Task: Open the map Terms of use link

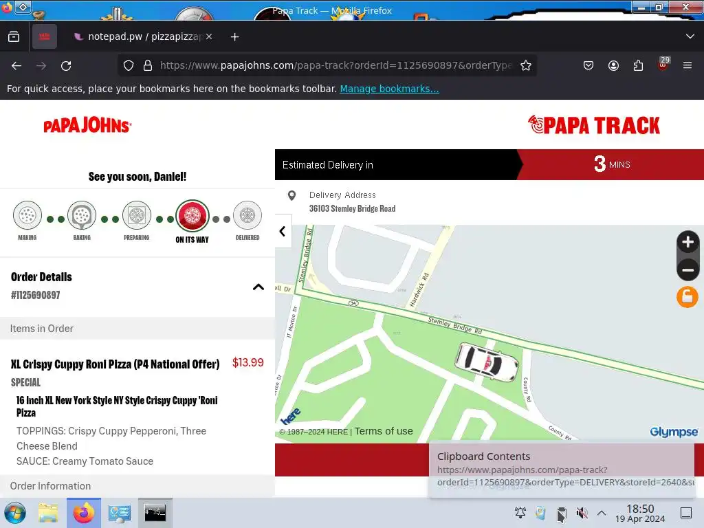Action: click(384, 431)
